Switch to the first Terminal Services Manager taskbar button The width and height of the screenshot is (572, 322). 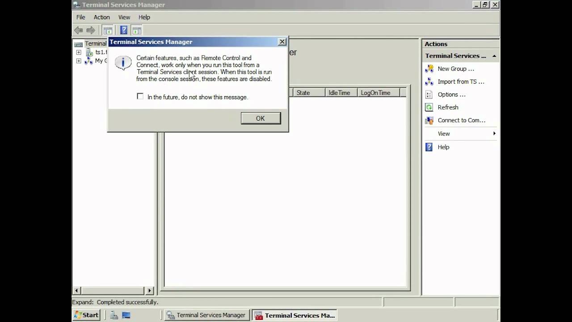pos(206,315)
